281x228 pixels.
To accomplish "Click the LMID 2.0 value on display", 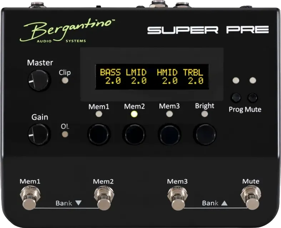I will (x=139, y=81).
